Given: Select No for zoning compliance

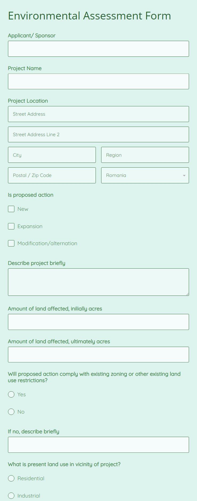Looking at the screenshot, I should pyautogui.click(x=11, y=412).
